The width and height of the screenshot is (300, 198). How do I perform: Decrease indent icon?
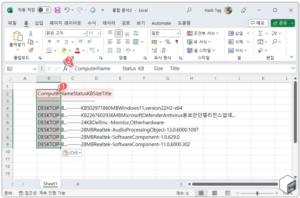(110, 50)
